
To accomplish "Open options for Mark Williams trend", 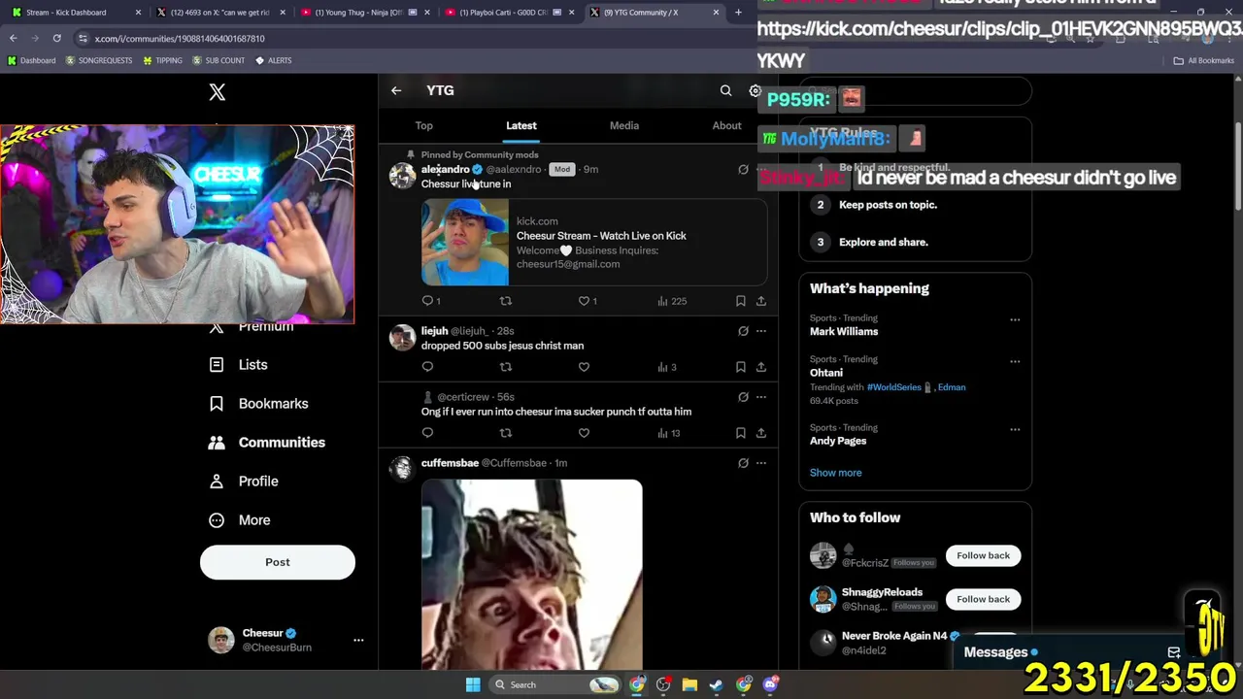I will (x=1015, y=319).
